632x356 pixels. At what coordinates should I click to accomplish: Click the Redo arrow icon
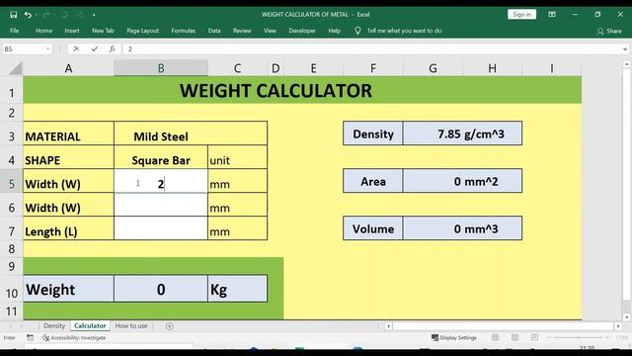coord(46,15)
